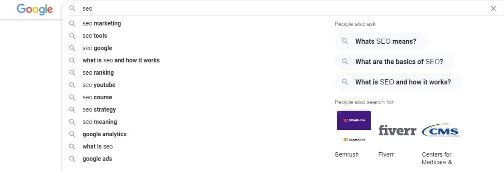Open the CMS logo thumbnail
This screenshot has width=504, height=171.
441,130
